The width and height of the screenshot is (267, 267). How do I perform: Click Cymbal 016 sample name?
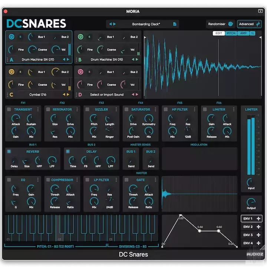click(x=38, y=95)
